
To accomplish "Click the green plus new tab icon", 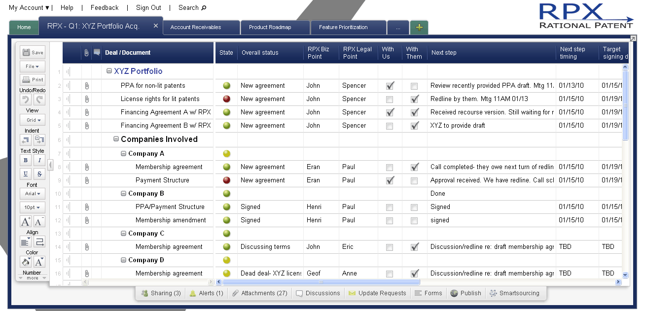I will point(419,28).
